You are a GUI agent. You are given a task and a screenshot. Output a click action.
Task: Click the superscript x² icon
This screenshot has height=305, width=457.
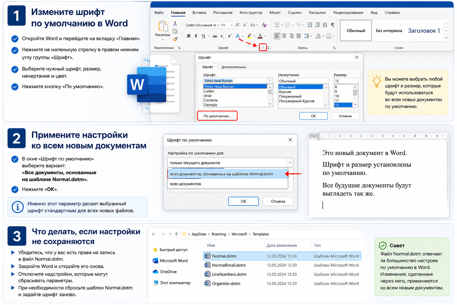tap(230, 36)
